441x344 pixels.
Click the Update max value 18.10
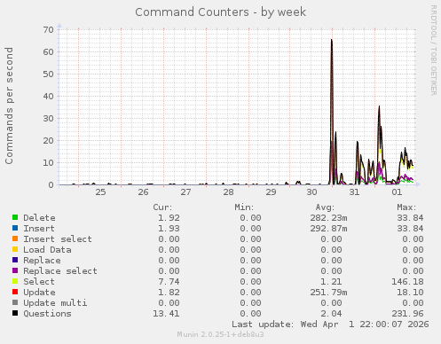410,293
